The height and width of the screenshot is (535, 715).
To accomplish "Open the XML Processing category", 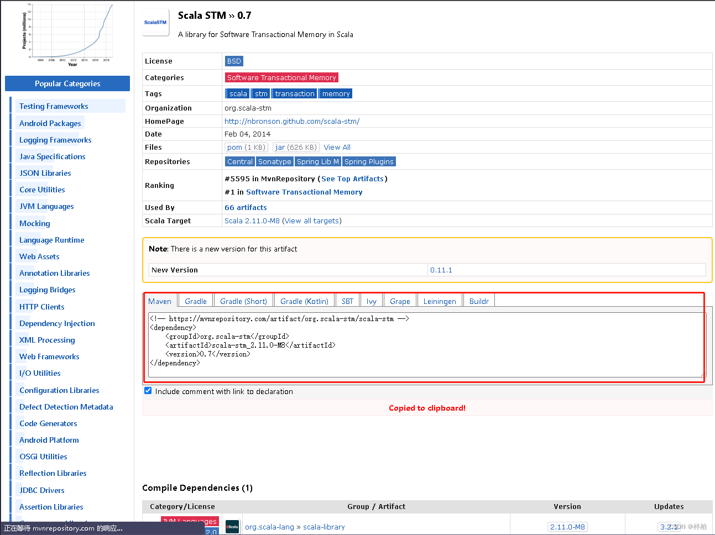I will 47,340.
